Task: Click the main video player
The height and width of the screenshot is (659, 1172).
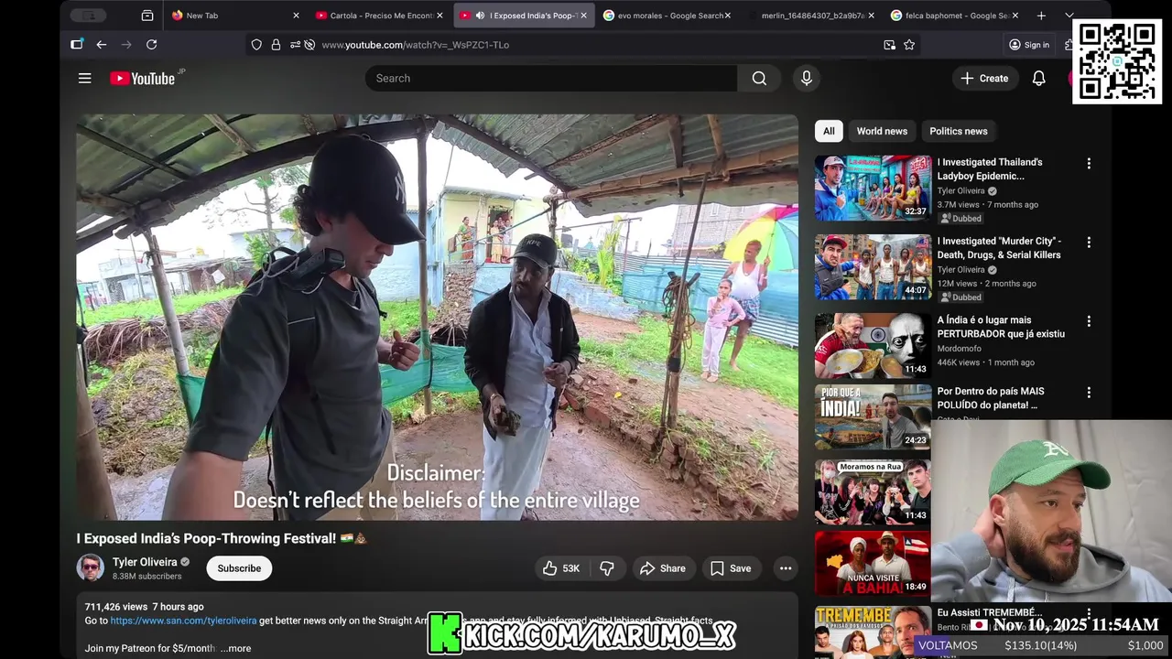Action: pyautogui.click(x=437, y=317)
